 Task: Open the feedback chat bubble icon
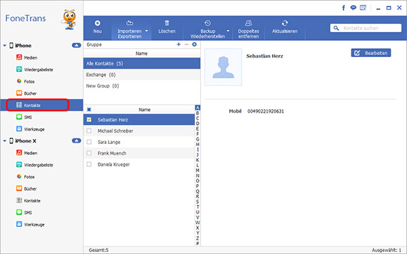click(353, 7)
